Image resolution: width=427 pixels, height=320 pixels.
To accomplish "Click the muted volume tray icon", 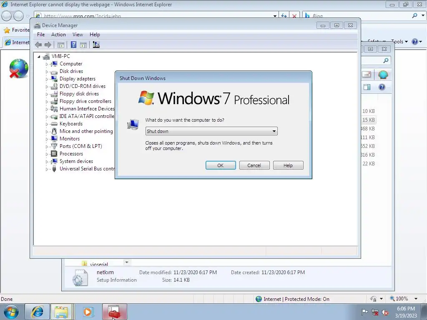I will (385, 312).
